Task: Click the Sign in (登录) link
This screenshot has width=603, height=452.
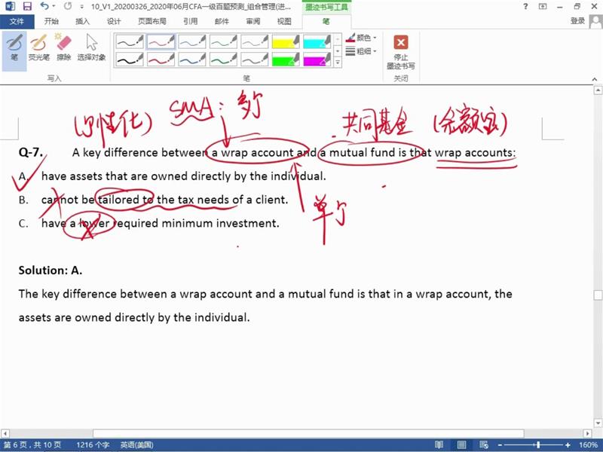Action: point(577,21)
